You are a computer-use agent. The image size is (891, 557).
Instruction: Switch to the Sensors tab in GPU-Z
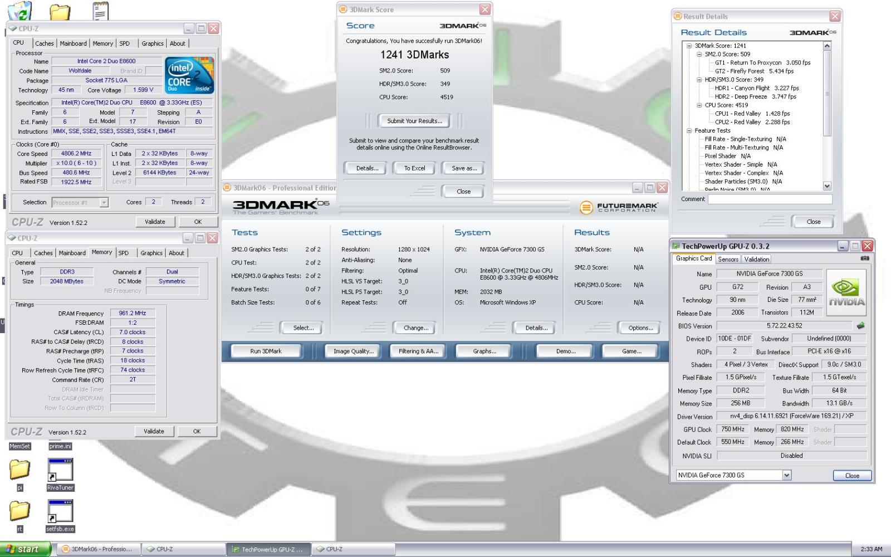point(728,259)
